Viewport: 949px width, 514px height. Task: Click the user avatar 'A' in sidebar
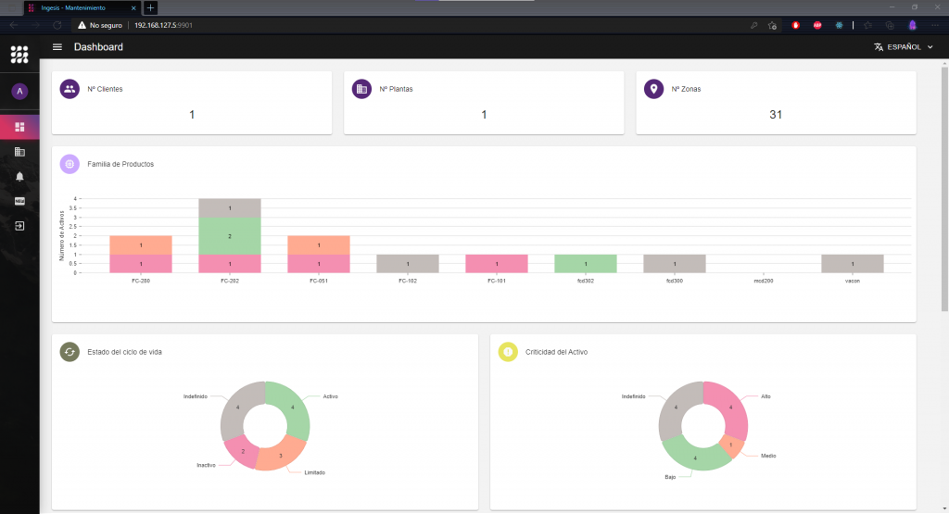[x=19, y=91]
